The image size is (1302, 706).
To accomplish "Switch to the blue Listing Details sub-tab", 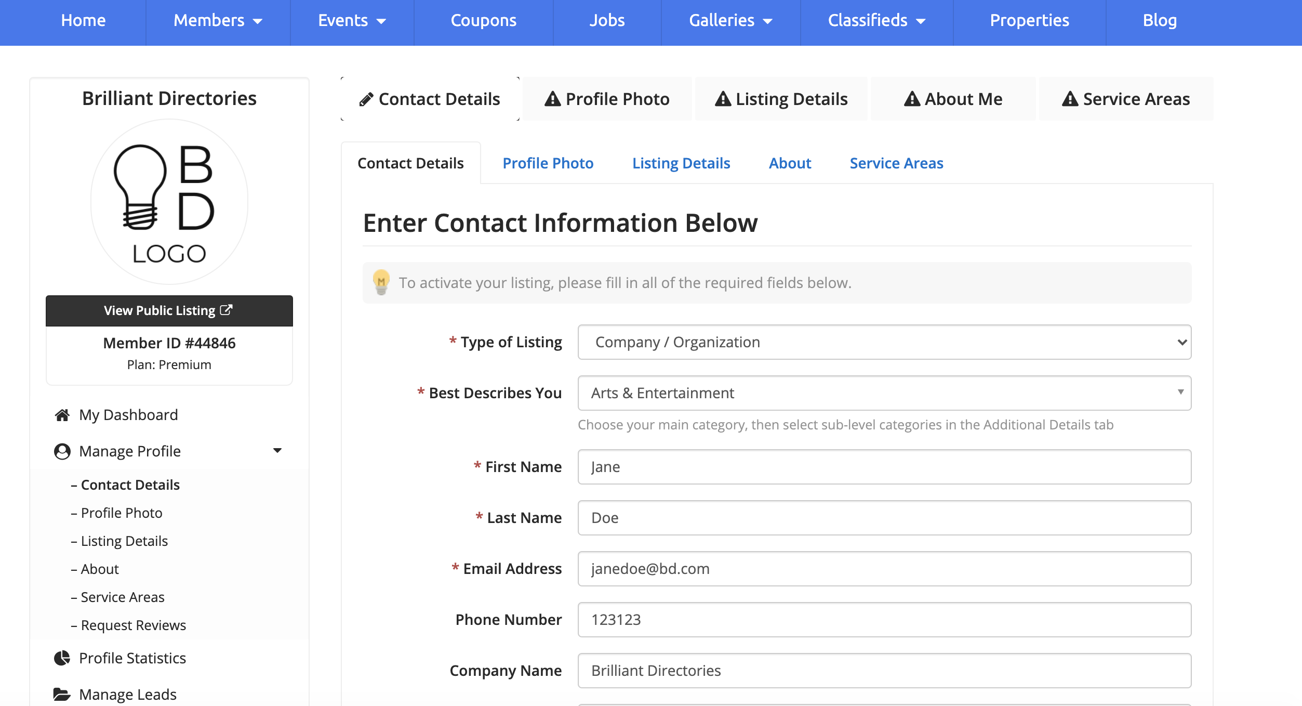I will point(681,163).
